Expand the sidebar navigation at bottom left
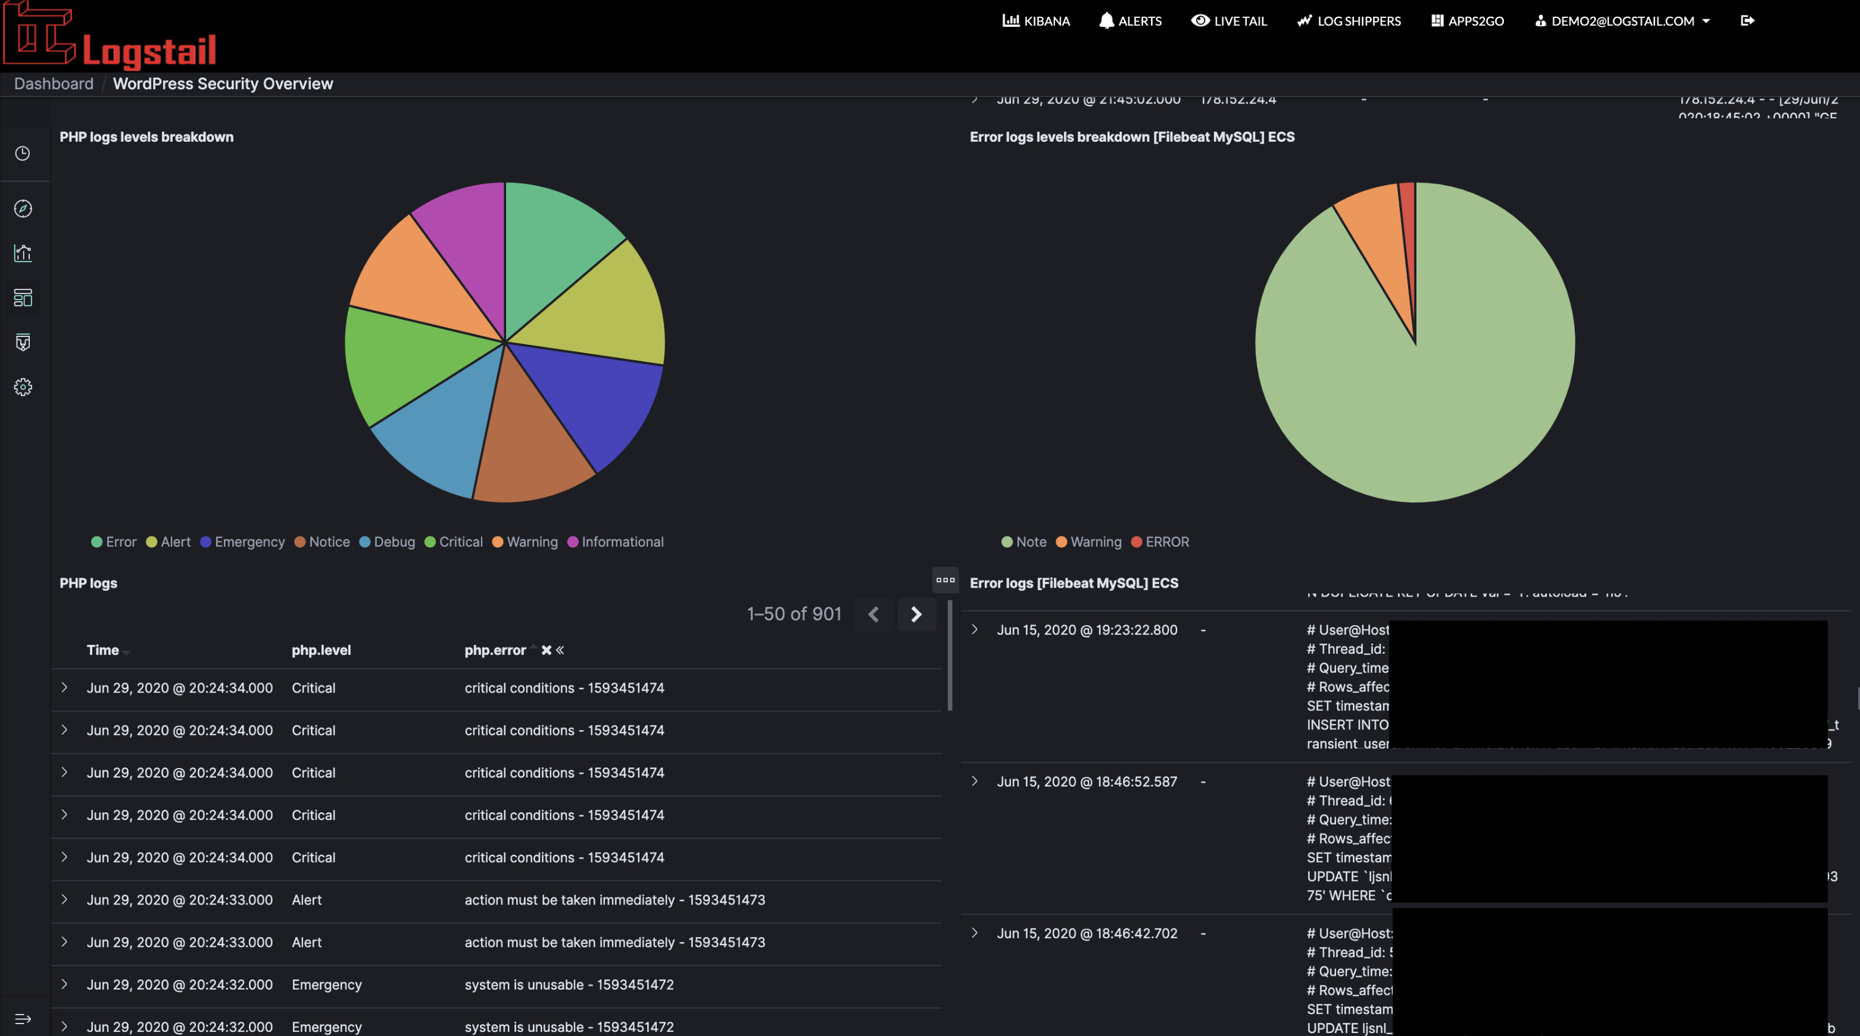The width and height of the screenshot is (1860, 1036). coord(23,1019)
